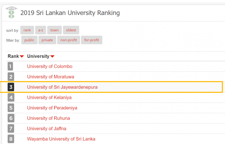Sort the list by a-z
This screenshot has height=144, width=225.
click(x=40, y=30)
